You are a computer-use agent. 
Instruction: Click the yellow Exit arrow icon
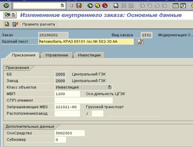pyautogui.click(x=97, y=6)
